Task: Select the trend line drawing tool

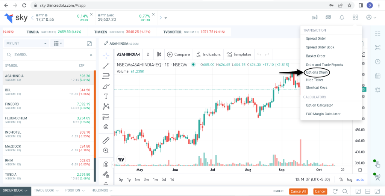Action: coord(106,66)
